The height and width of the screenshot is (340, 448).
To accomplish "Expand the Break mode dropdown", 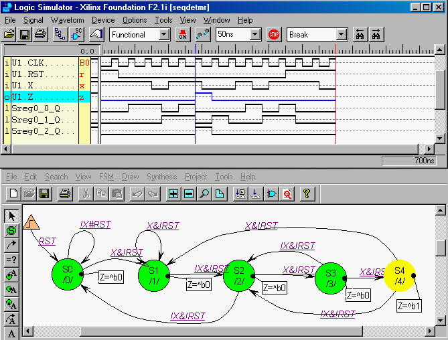I will tap(341, 34).
